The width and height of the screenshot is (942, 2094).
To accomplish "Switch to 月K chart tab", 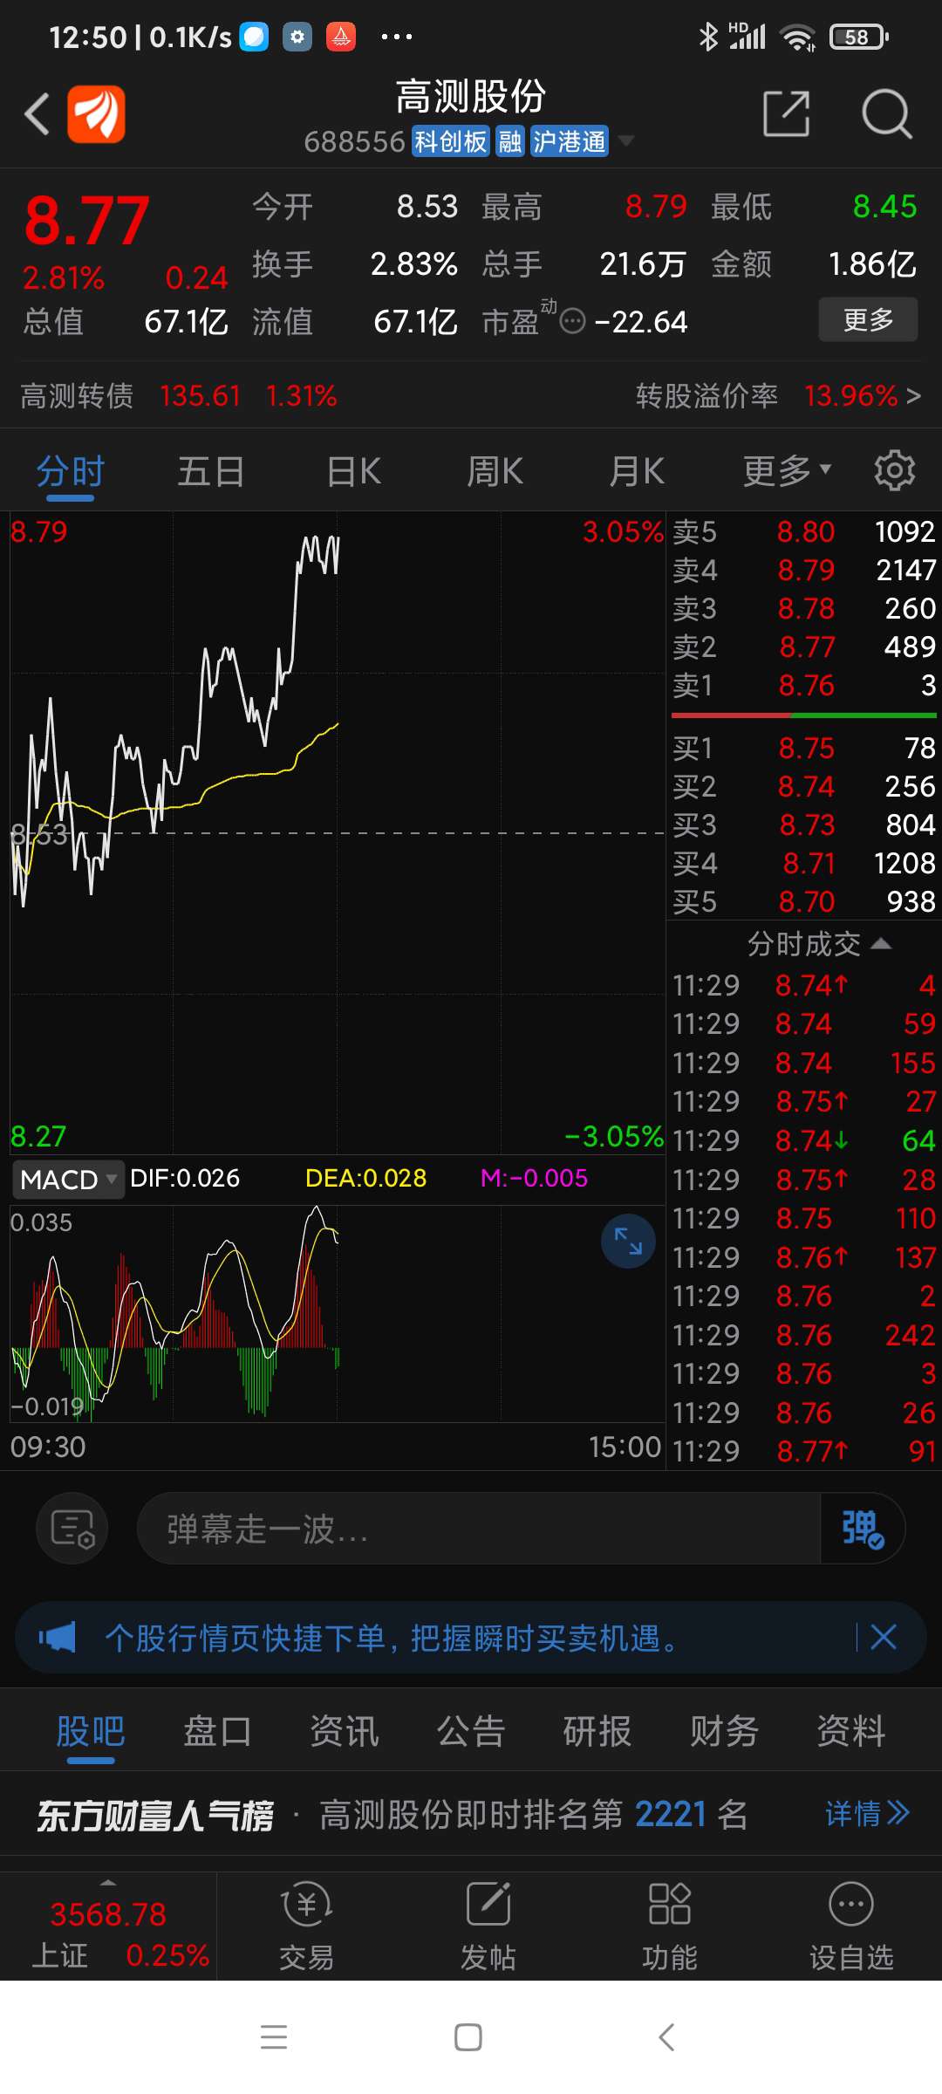I will pos(638,471).
